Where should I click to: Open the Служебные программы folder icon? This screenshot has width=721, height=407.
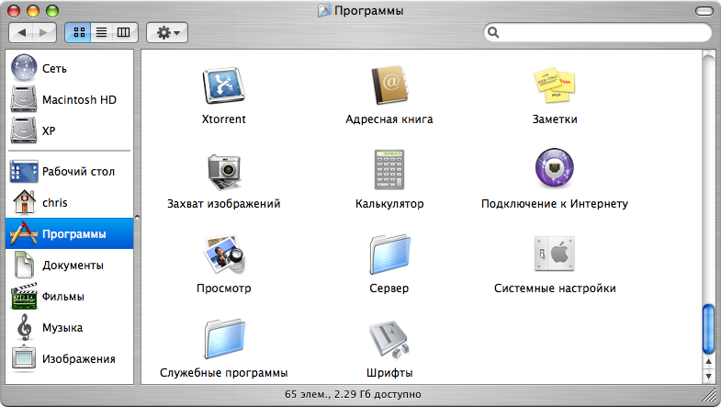coord(224,339)
